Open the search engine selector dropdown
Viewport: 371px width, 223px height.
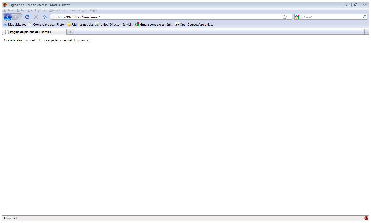(298, 17)
